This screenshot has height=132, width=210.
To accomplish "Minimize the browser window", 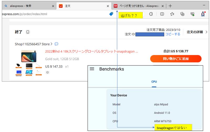I will (x=204, y=5).
